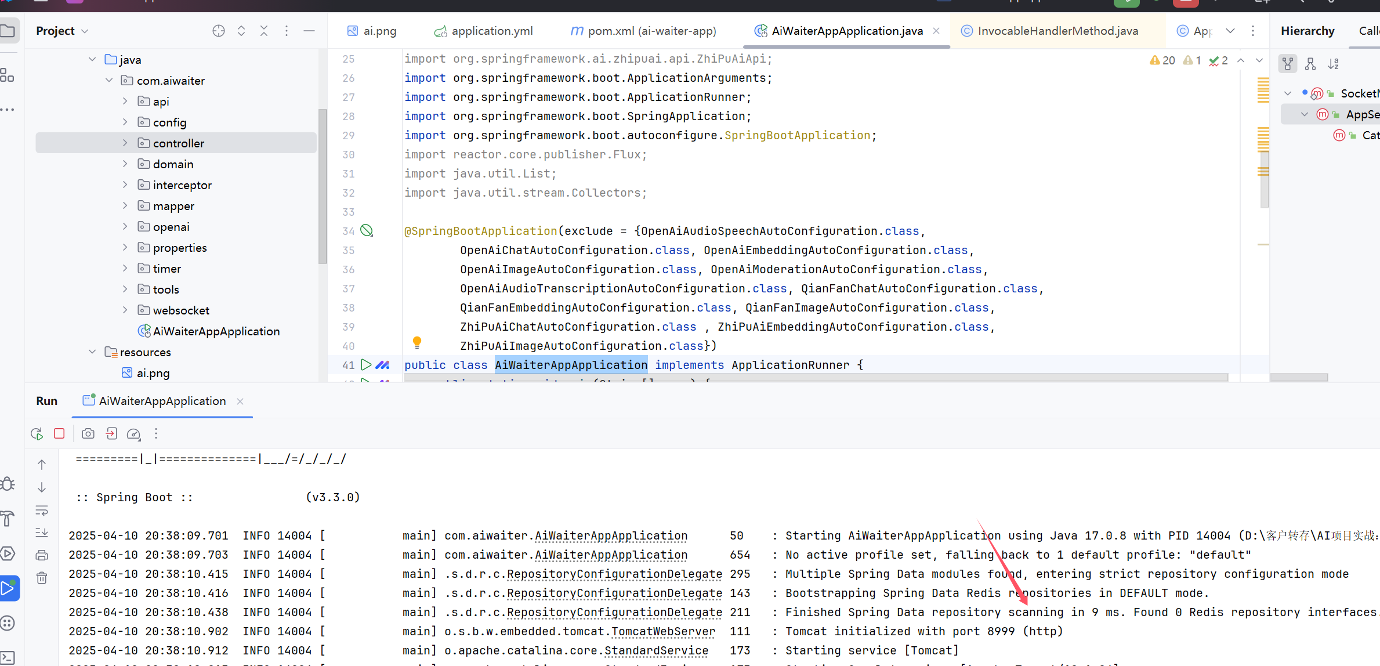Select AiWaiterAppApplication class in project tree
The image size is (1380, 666).
click(x=216, y=331)
